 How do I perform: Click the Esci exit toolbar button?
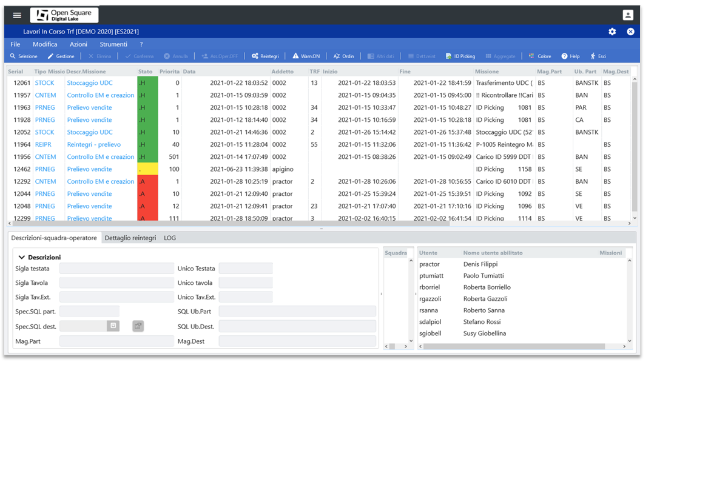[598, 56]
